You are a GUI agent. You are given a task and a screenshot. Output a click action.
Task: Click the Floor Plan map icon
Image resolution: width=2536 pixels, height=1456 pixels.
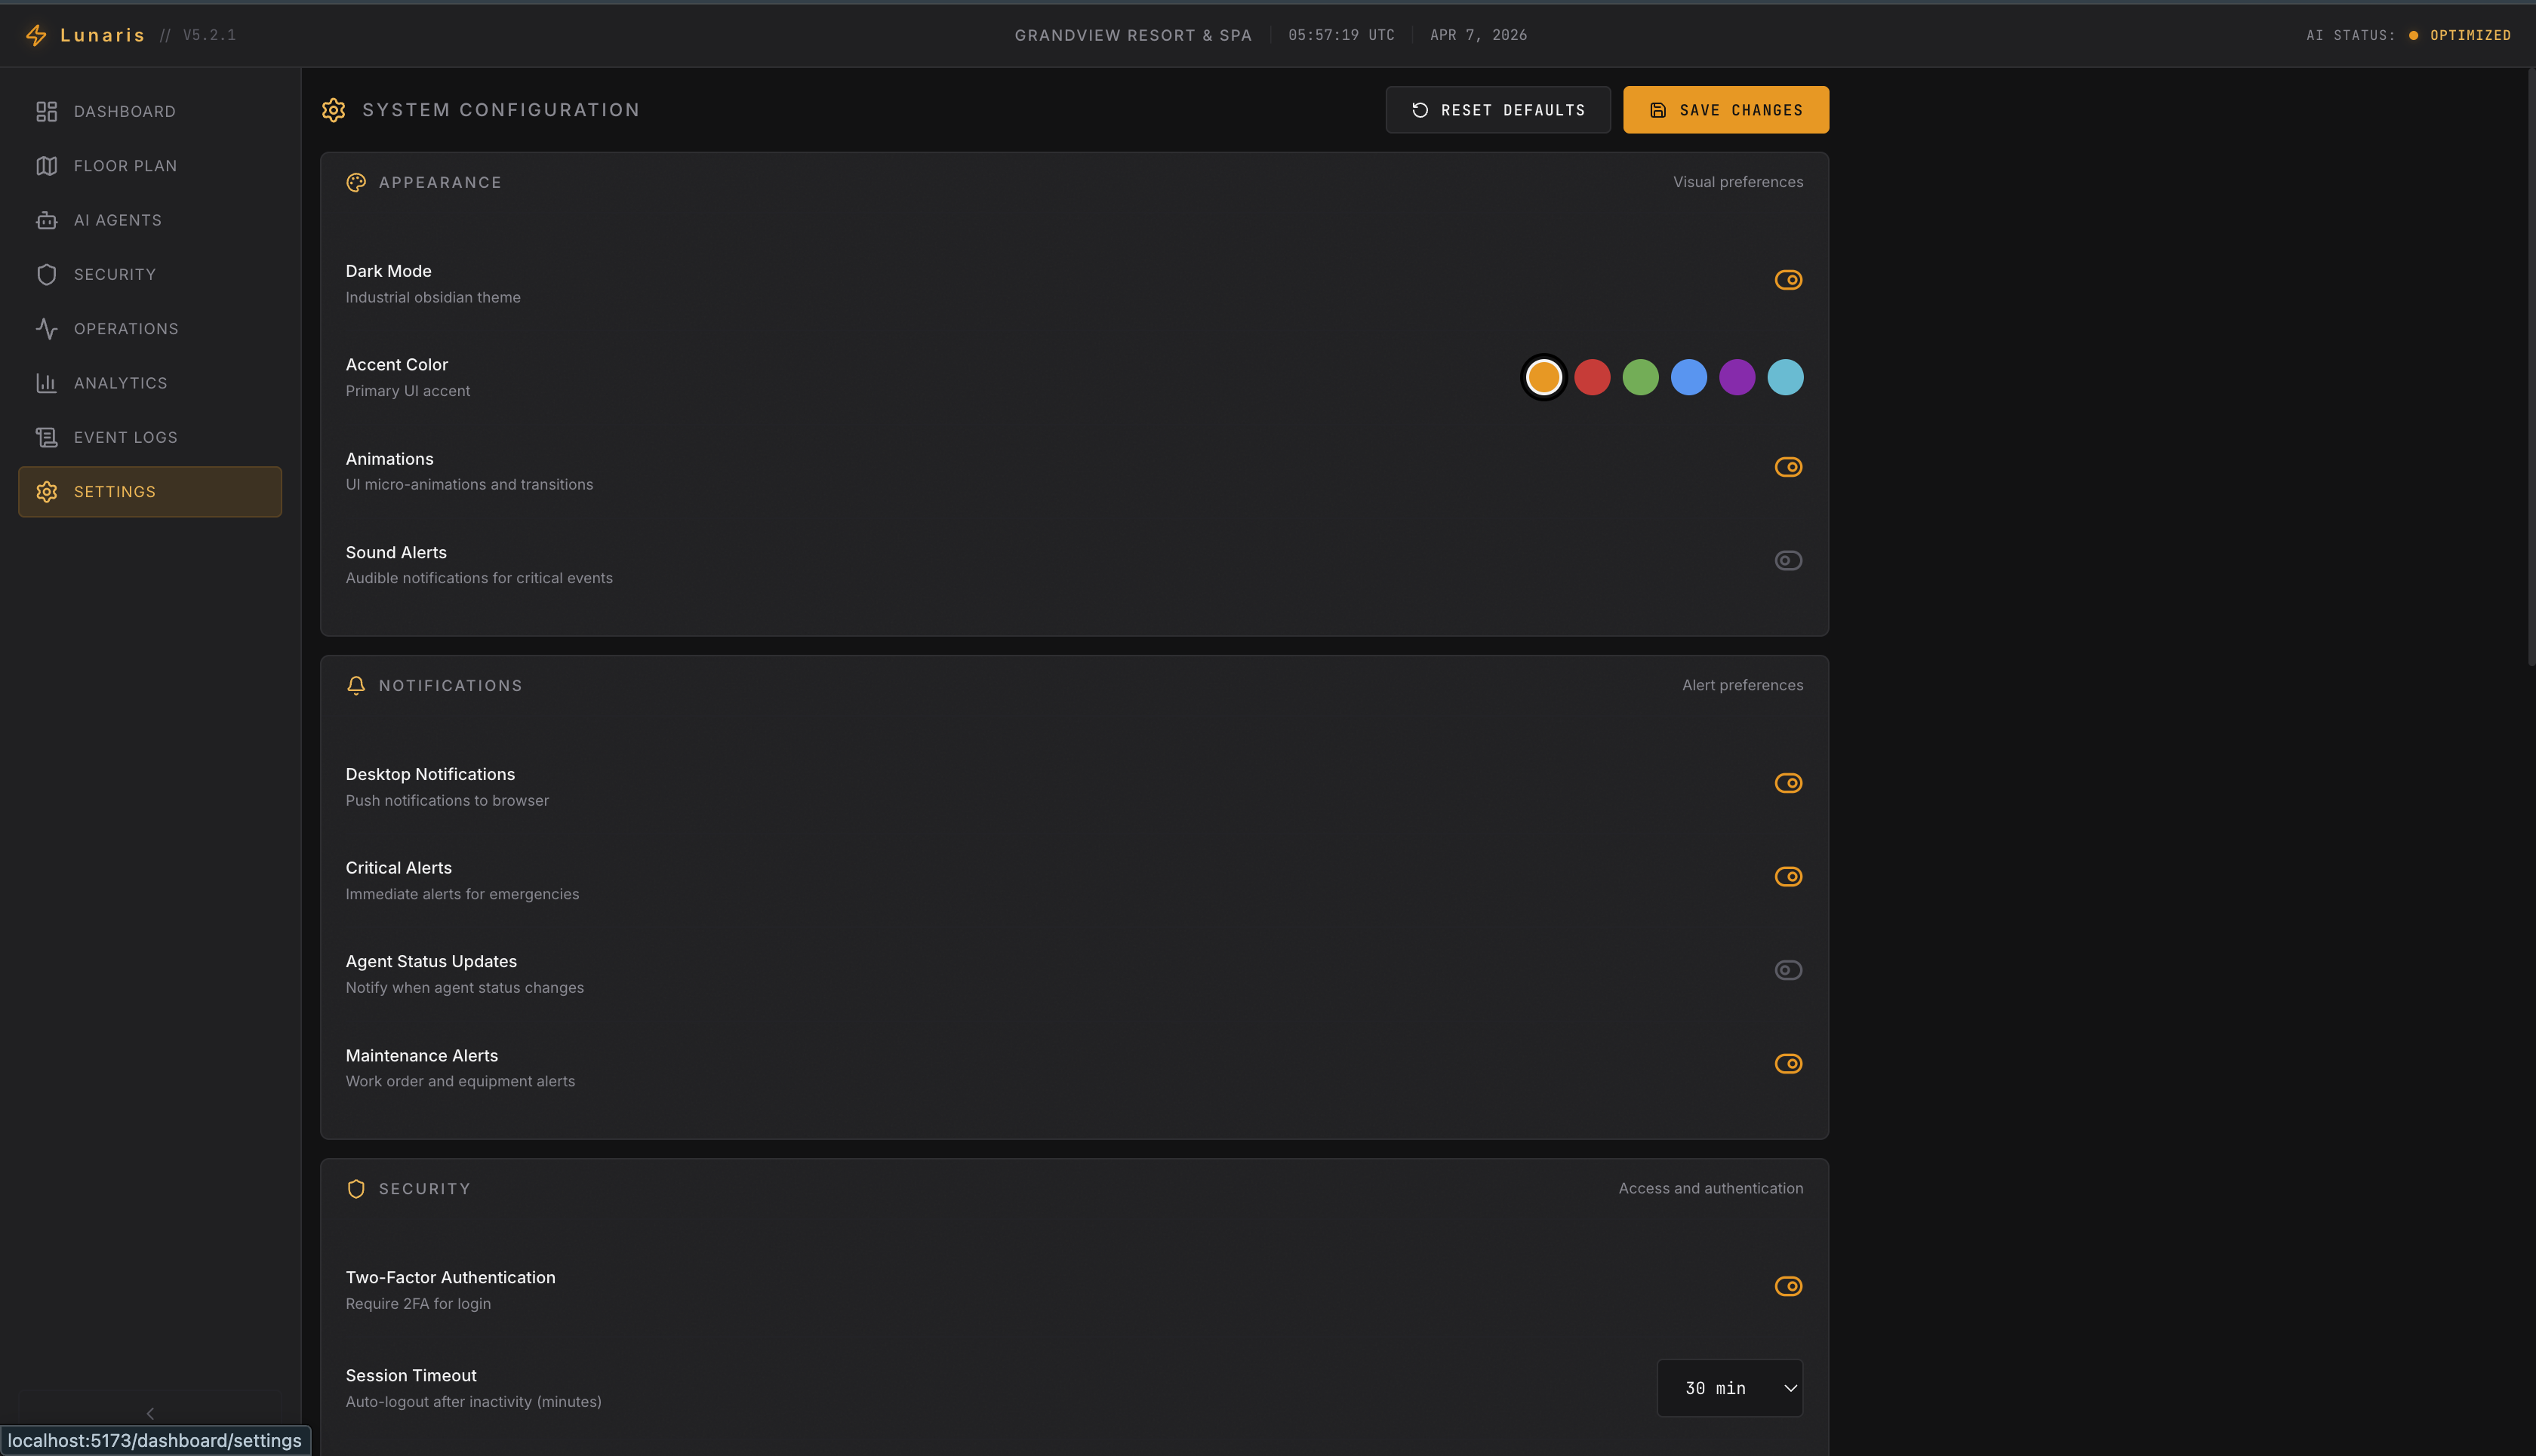[x=46, y=166]
